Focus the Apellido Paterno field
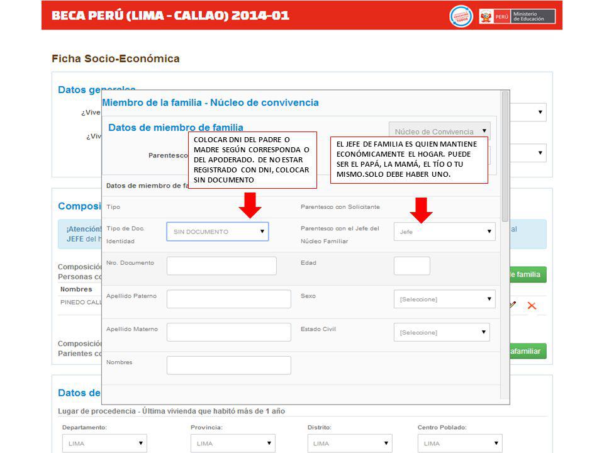 [229, 299]
